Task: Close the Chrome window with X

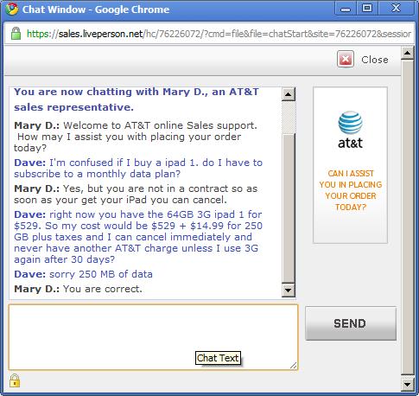Action: (397, 8)
